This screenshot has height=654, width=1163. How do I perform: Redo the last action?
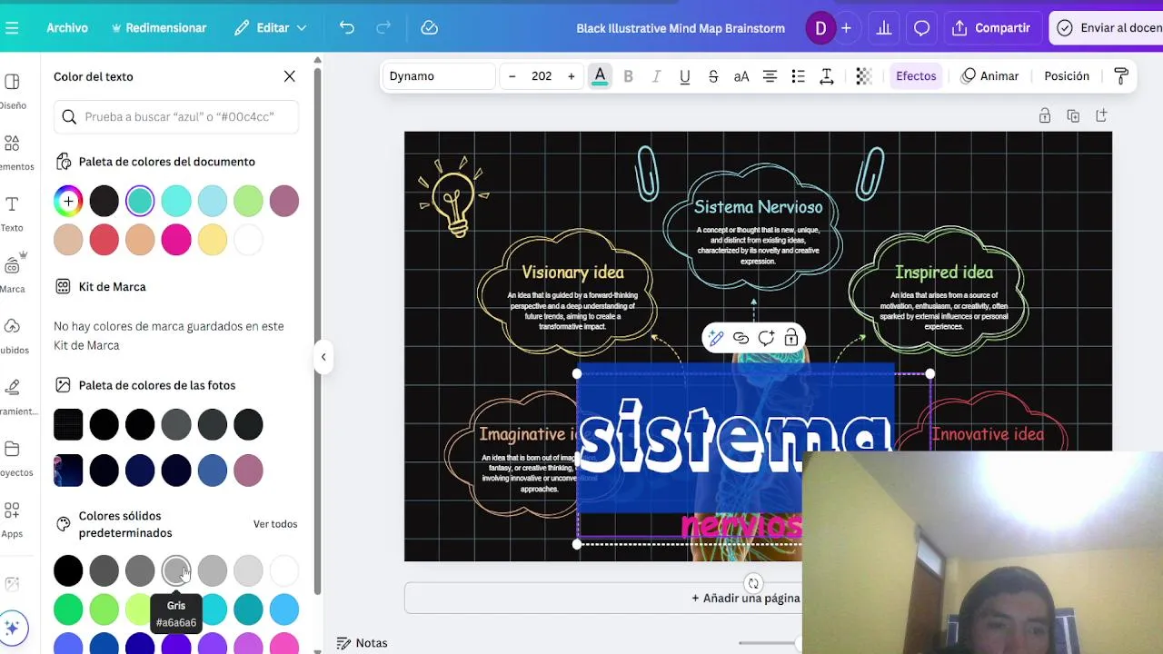point(383,28)
